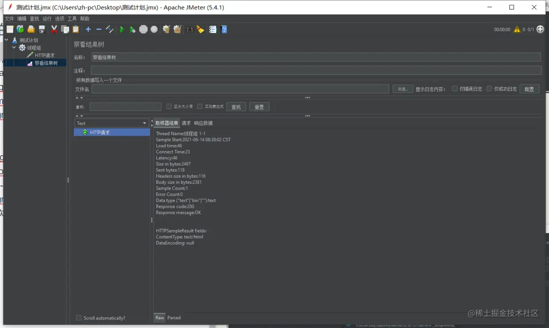Image resolution: width=549 pixels, height=328 pixels.
Task: Click the remote threads globe icon
Action: pos(540,29)
